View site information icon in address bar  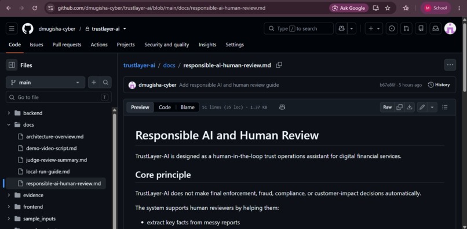pos(51,8)
